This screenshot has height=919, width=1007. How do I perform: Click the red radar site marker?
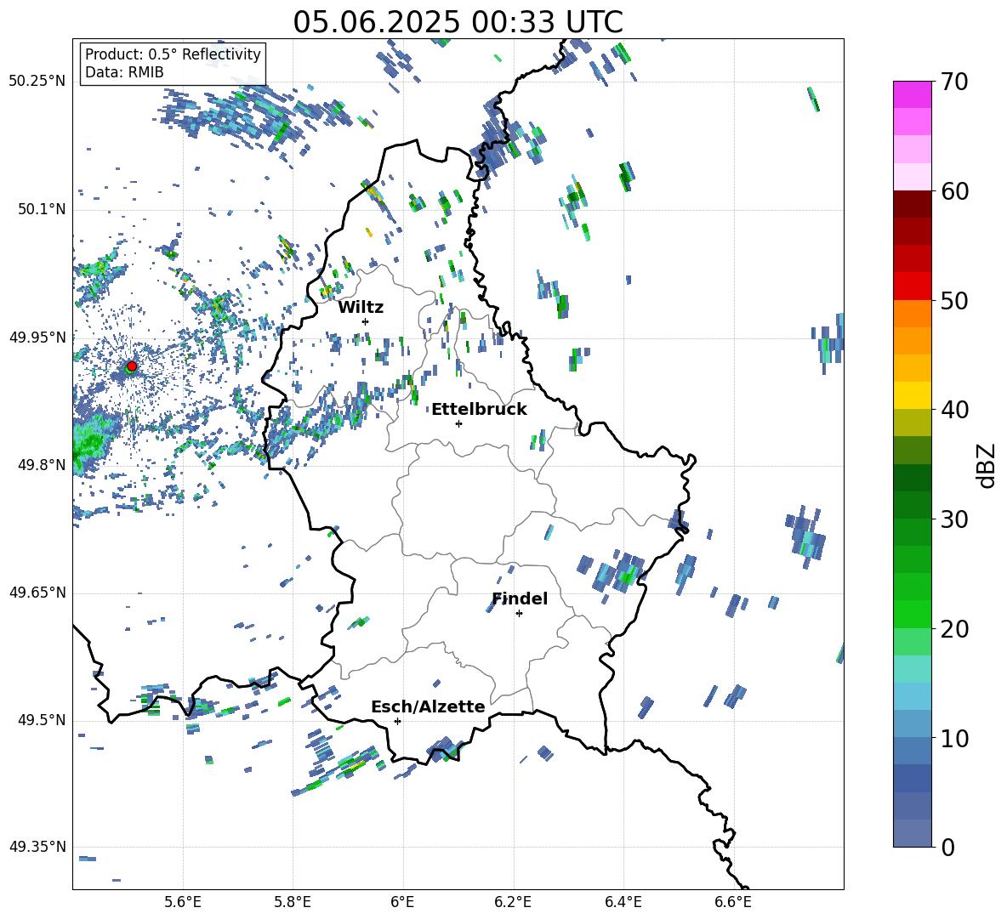132,366
